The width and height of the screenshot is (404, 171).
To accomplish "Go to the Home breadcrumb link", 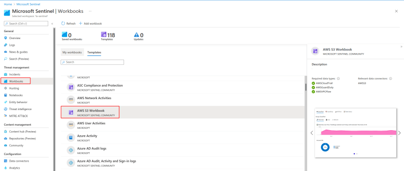I will 7,5.
